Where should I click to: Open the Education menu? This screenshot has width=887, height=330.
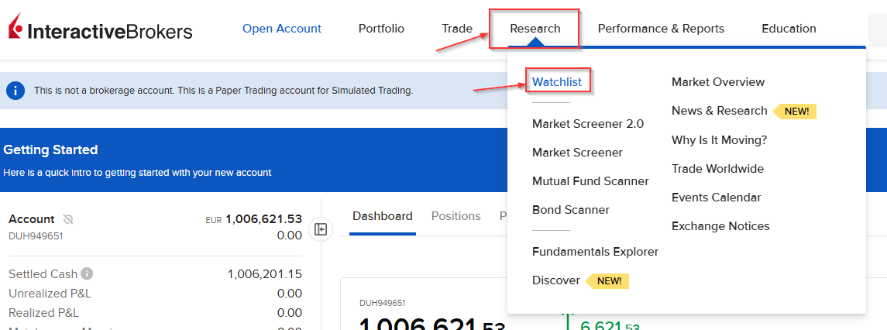[789, 29]
